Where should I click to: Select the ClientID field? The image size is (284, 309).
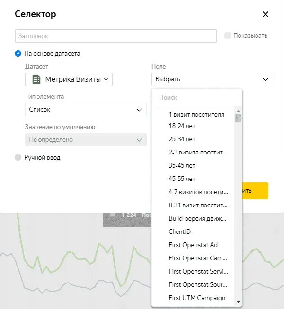[x=180, y=232]
